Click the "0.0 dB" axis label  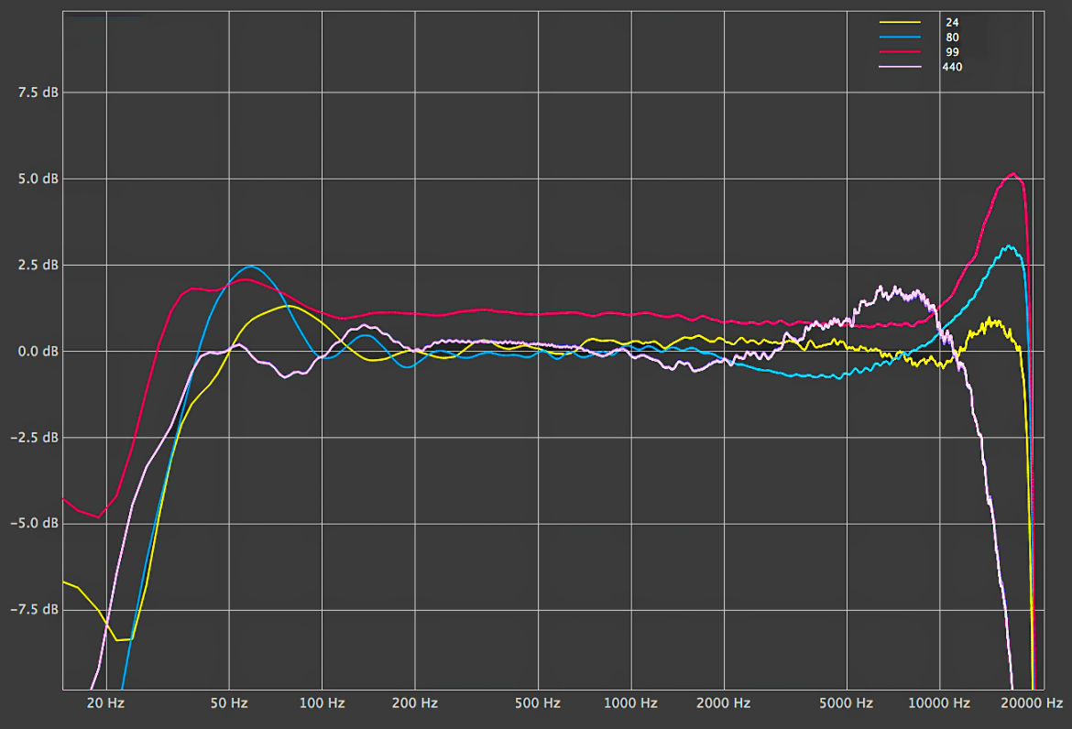point(38,351)
